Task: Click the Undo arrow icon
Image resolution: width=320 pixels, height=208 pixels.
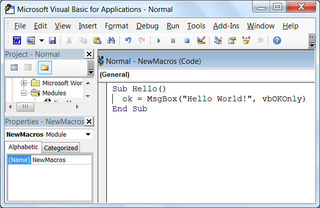Action: [x=128, y=40]
